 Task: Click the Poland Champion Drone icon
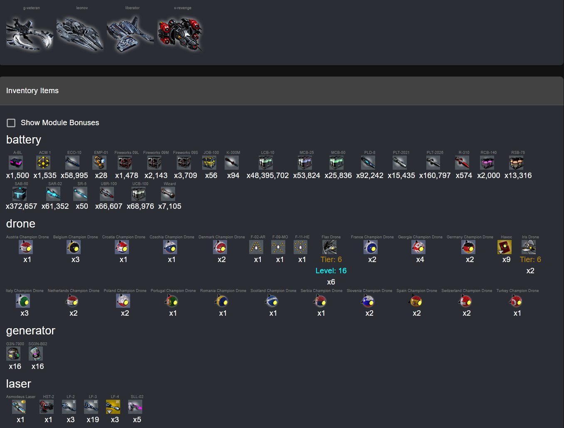[123, 301]
